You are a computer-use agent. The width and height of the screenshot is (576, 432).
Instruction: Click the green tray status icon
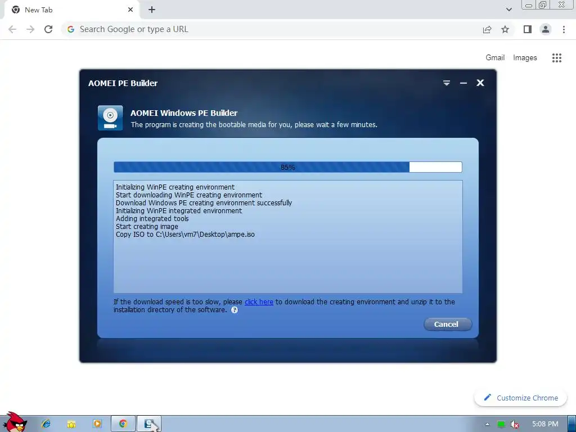[501, 424]
